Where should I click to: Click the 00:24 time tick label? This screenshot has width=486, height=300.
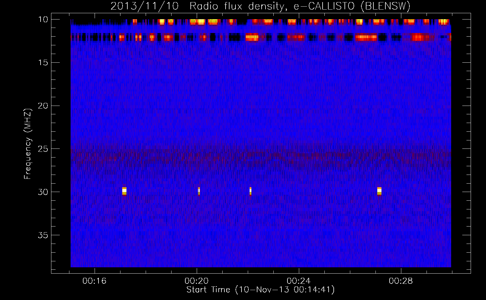click(299, 281)
